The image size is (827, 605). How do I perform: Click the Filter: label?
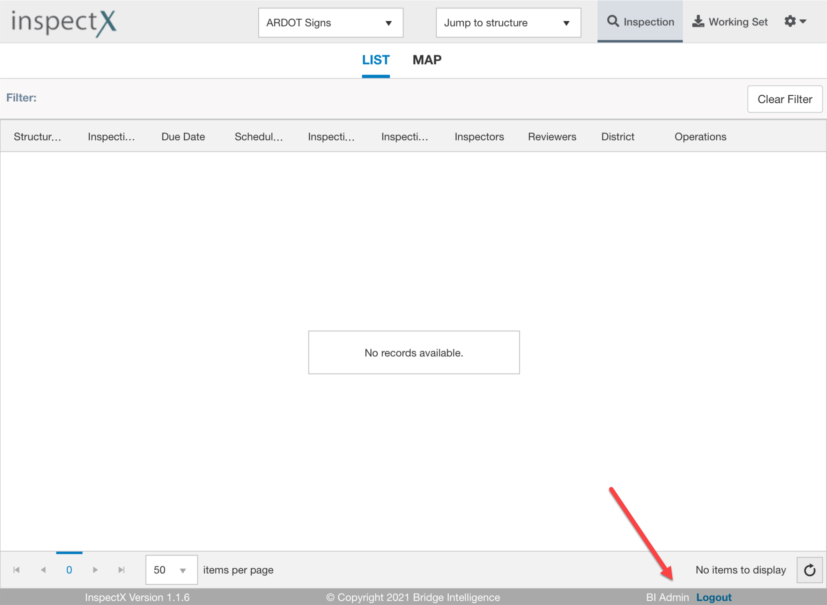coord(21,97)
